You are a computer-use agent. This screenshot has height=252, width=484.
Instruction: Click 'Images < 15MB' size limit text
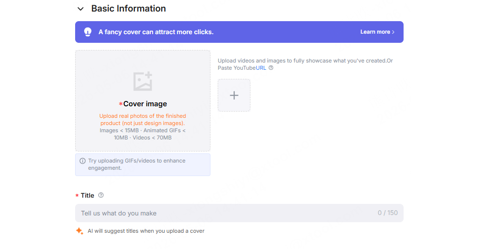[x=119, y=131]
